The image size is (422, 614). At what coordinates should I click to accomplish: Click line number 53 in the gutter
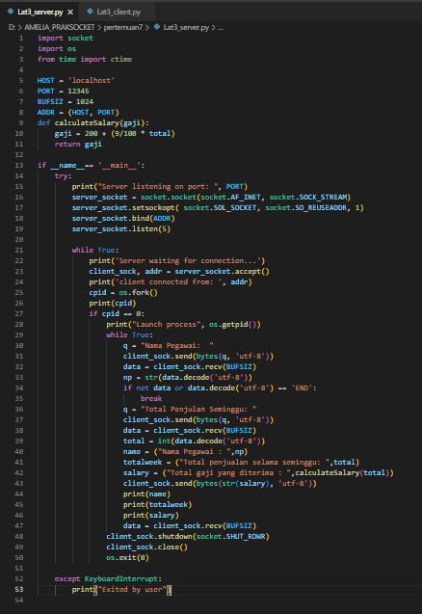tap(19, 589)
